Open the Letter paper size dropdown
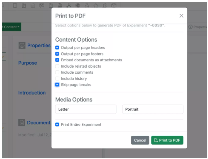 86,109
